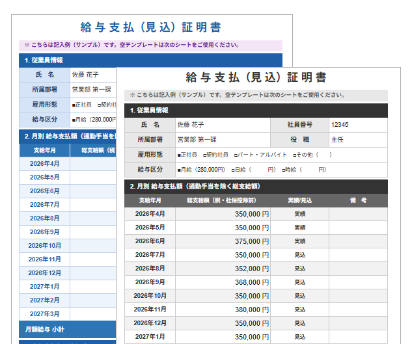Select the 368,000 円 amount cell
The height and width of the screenshot is (344, 412).
223,282
